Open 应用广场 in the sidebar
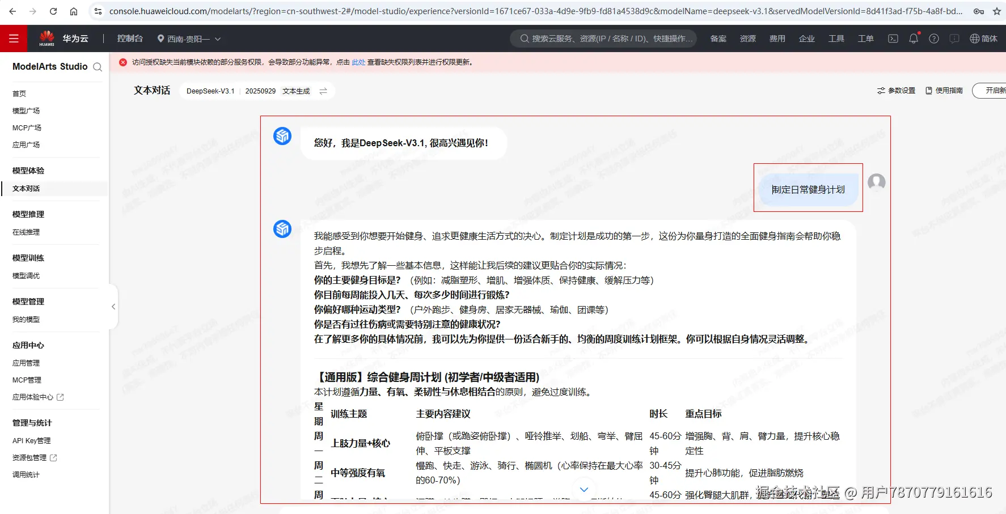 (x=26, y=145)
